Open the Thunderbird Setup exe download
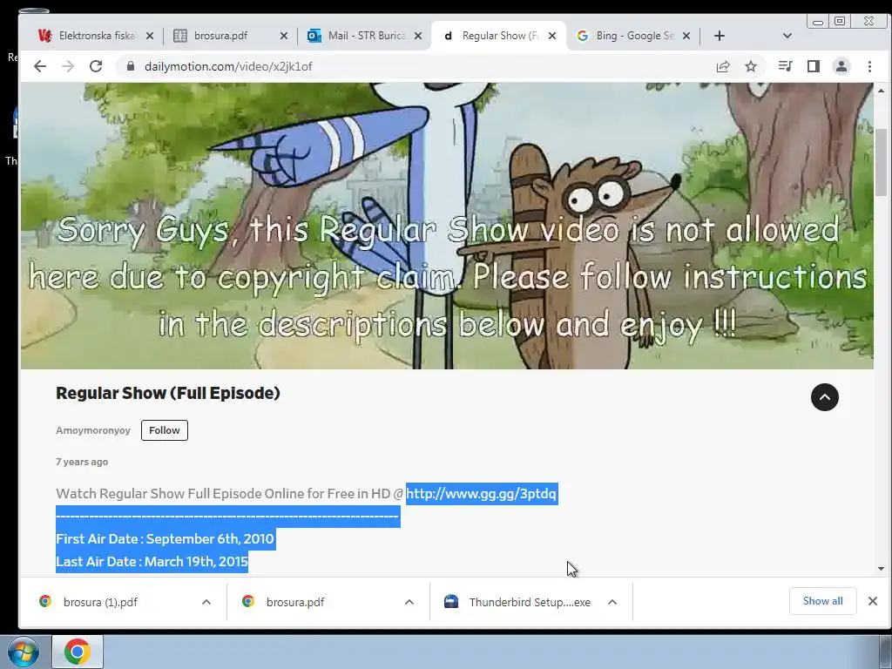892x669 pixels. point(517,602)
